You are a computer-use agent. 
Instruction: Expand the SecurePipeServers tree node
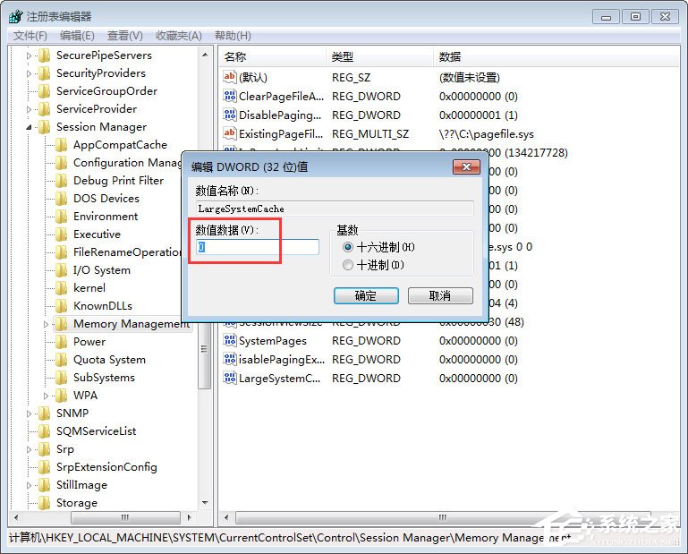[29, 55]
